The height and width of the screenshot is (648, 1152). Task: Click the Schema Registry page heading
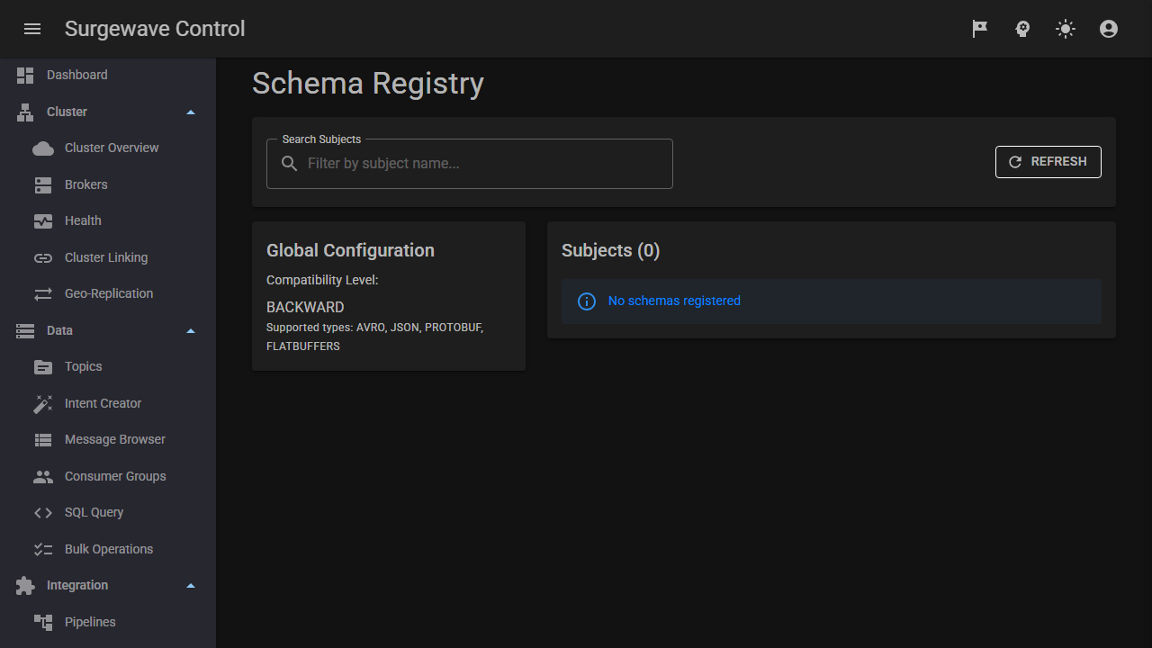point(368,83)
